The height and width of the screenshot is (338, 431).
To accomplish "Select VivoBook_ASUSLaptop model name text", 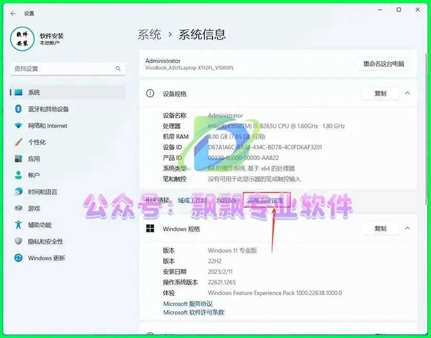I will 190,68.
